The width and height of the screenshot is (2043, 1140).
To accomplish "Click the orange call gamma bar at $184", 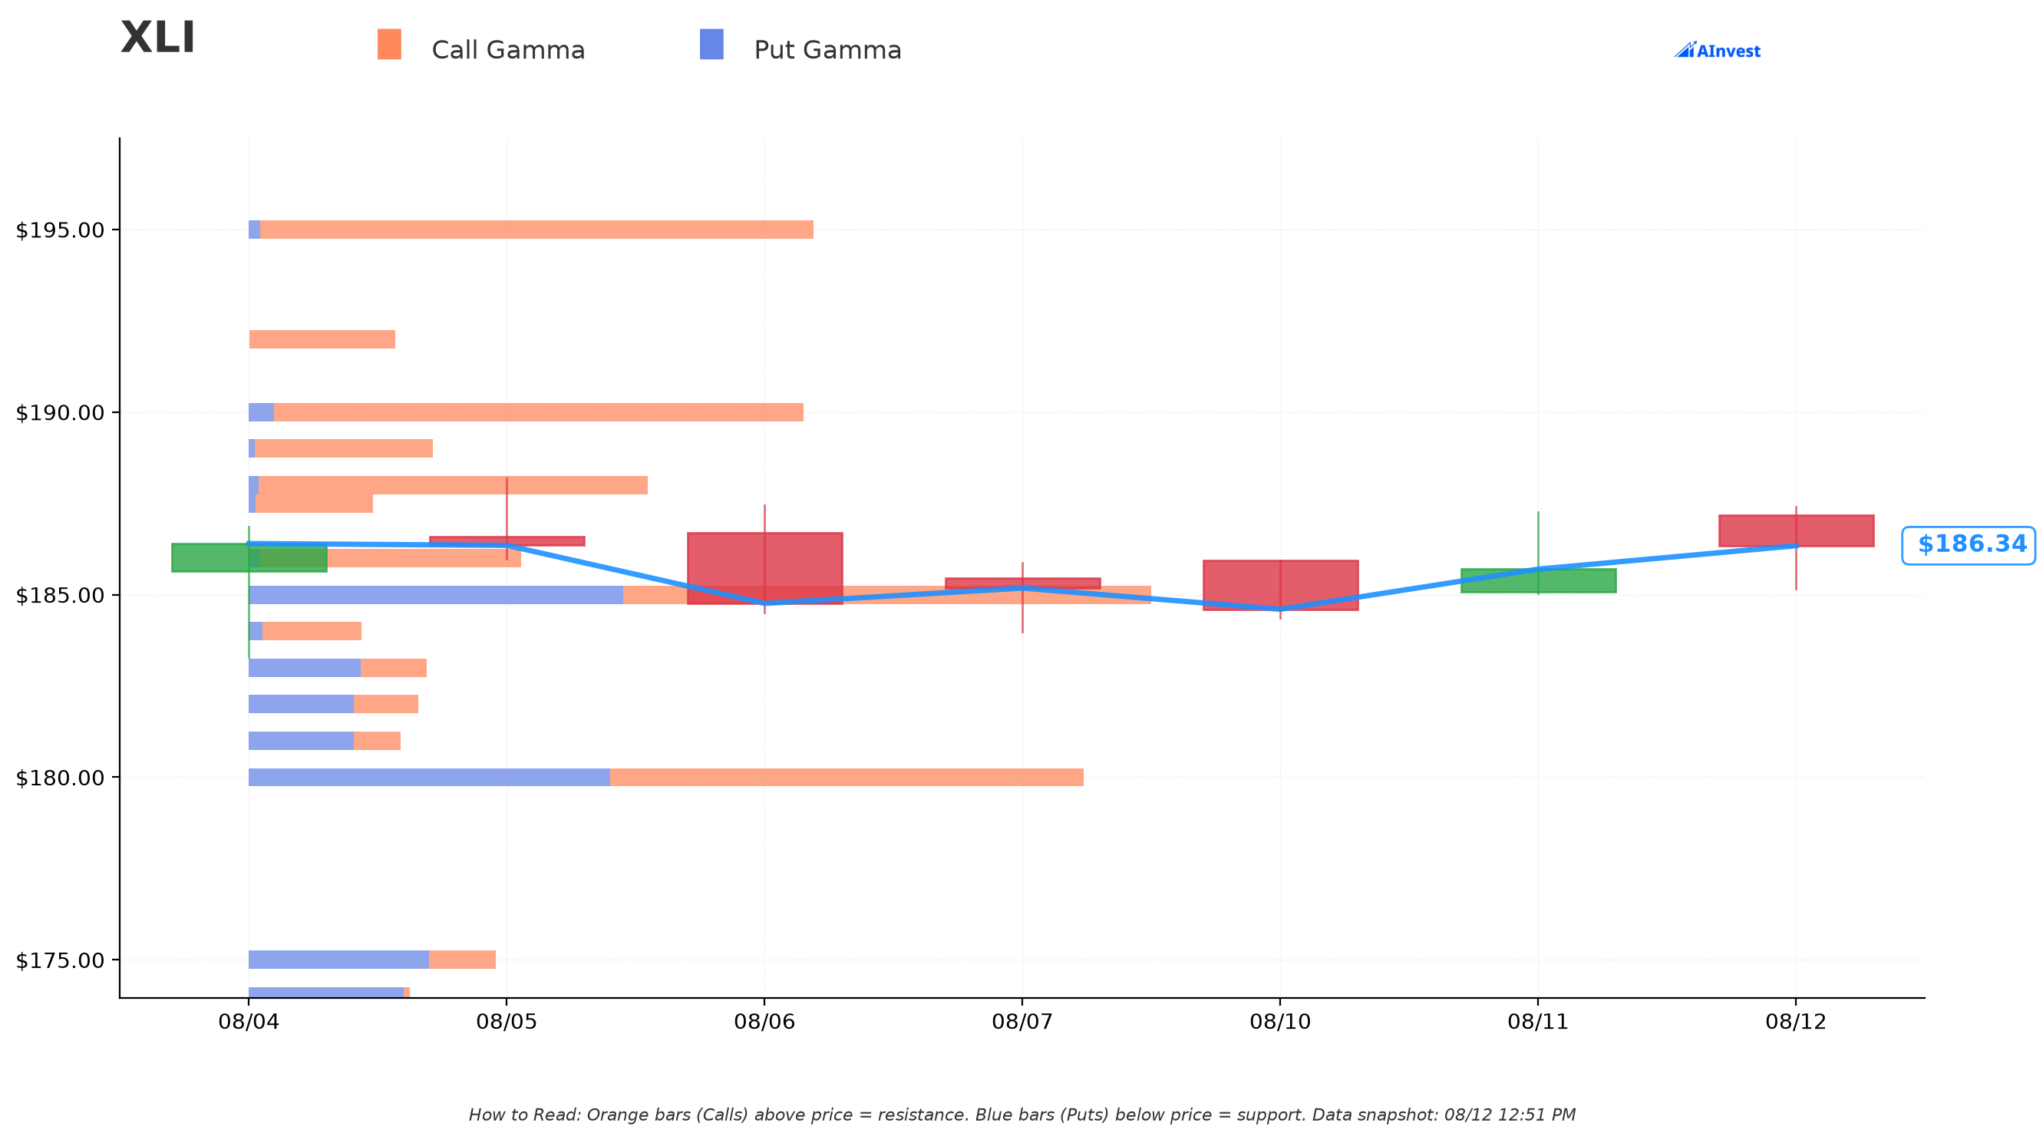I will click(x=312, y=632).
